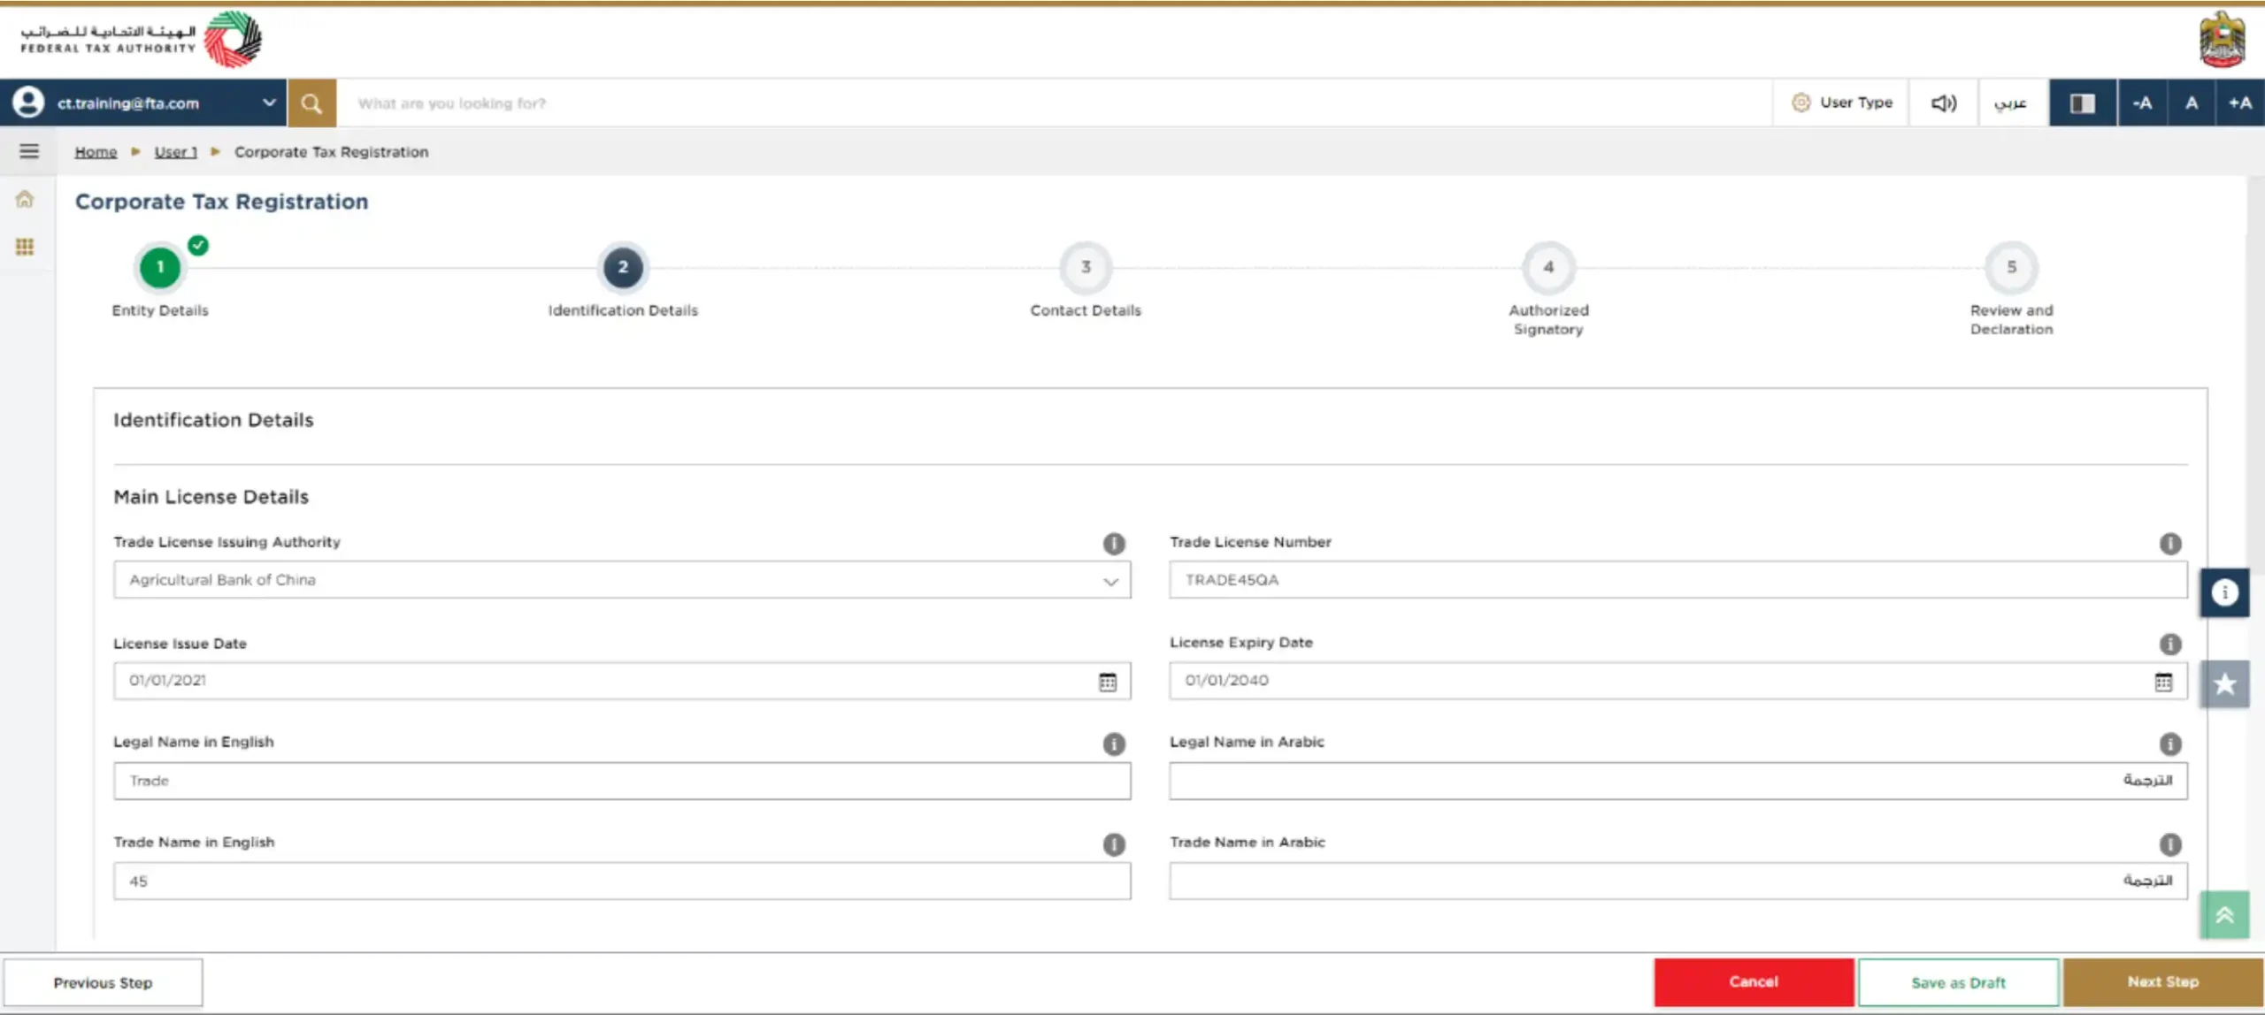
Task: Increase font size with +A
Action: (2239, 103)
